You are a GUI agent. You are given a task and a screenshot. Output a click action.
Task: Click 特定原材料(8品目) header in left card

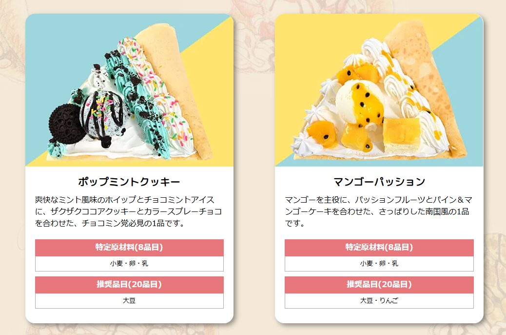[129, 248]
